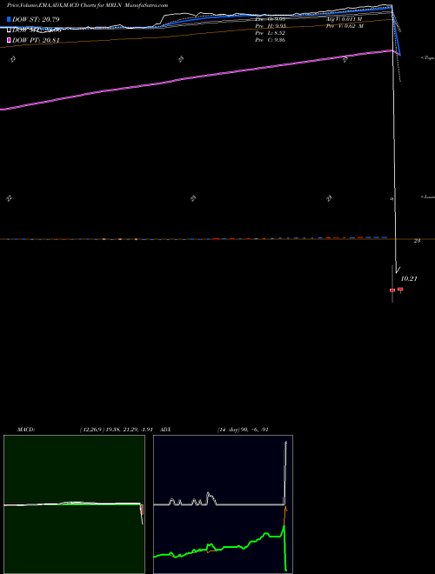This screenshot has height=574, width=435.
Task: Click the 'ADX' panel heading
Action: 166,430
